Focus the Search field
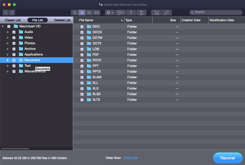Image resolution: width=245 pixels, height=165 pixels. 216,12
